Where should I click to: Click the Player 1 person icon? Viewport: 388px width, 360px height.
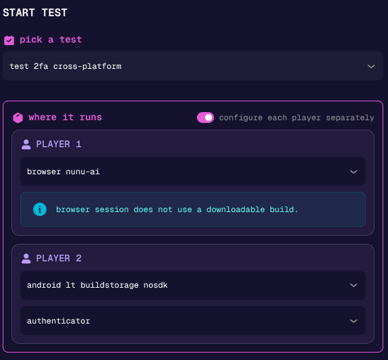[26, 145]
